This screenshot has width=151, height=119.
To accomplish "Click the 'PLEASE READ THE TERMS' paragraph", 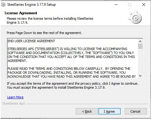I will click(72, 73).
